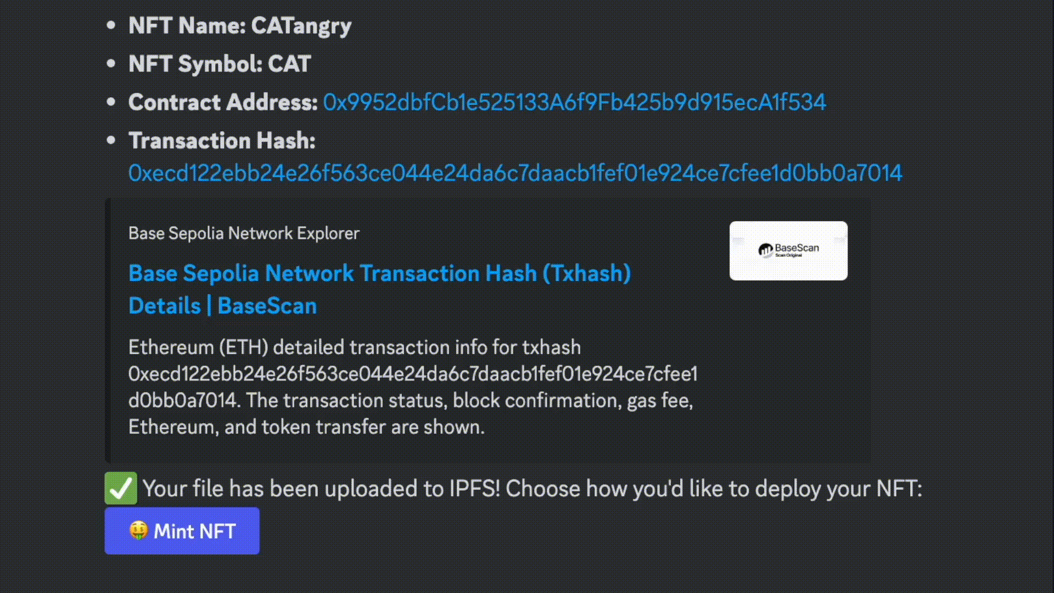Click the Details | BaseScan title line
This screenshot has height=593, width=1054.
coord(222,306)
